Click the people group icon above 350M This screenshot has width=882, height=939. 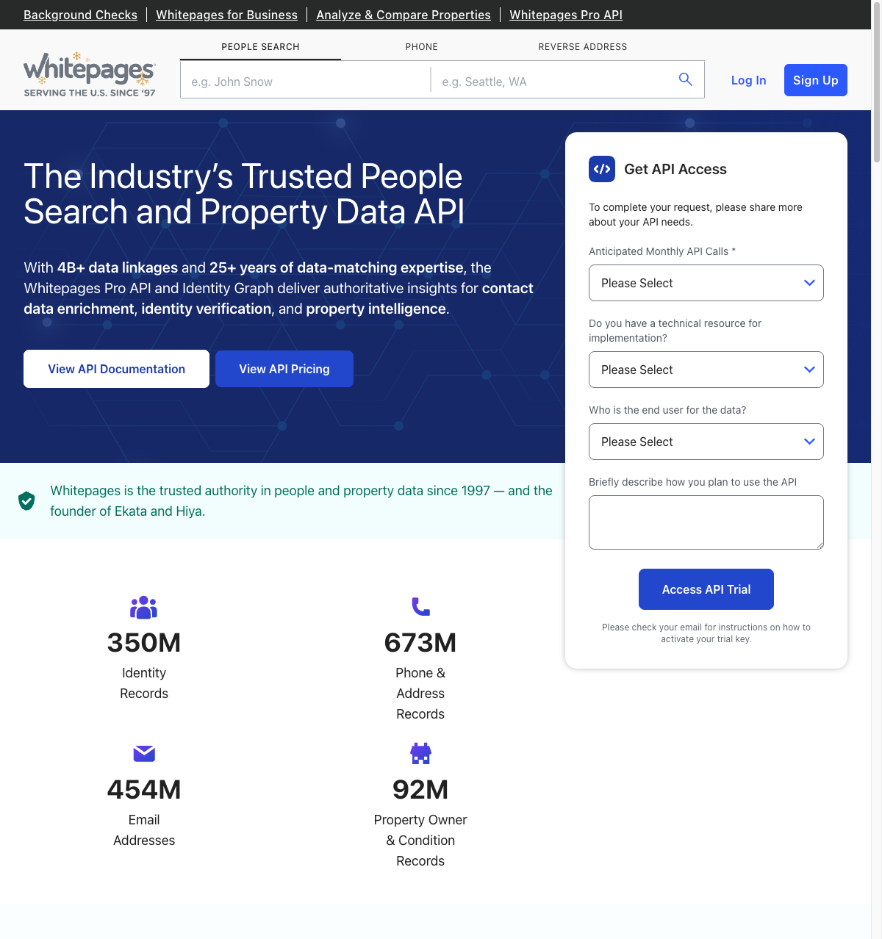(143, 607)
